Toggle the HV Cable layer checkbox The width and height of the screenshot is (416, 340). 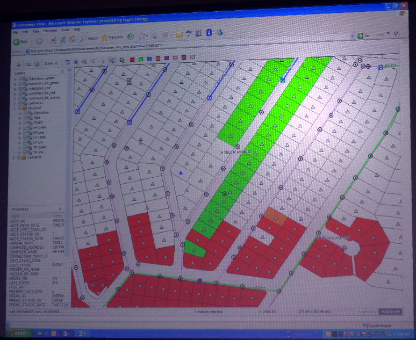pyautogui.click(x=26, y=128)
